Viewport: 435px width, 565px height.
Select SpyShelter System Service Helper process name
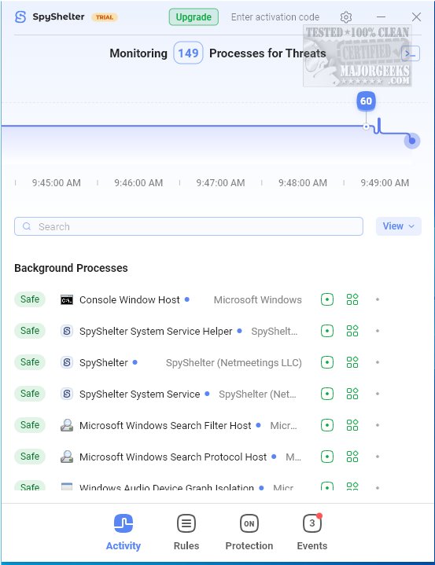tap(156, 331)
